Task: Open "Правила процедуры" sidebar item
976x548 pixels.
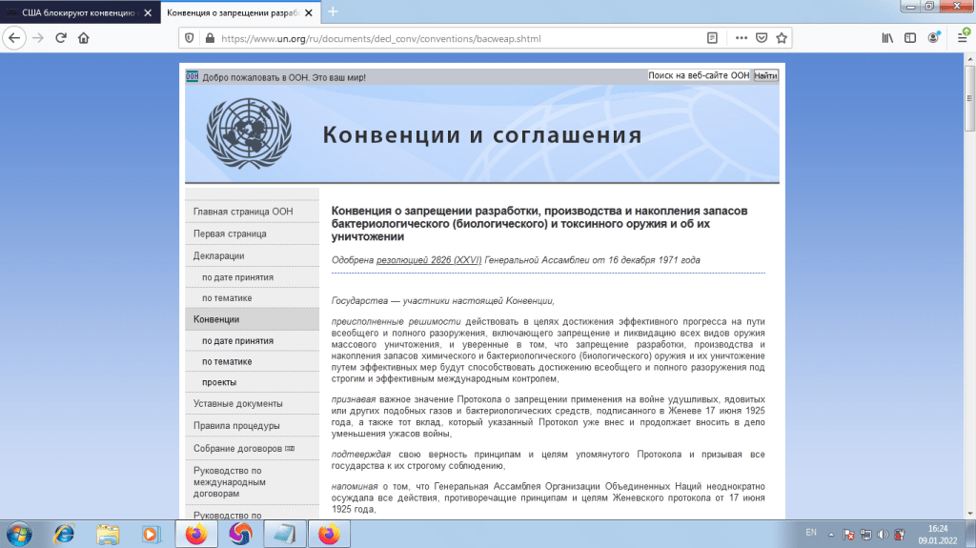Action: (x=236, y=426)
